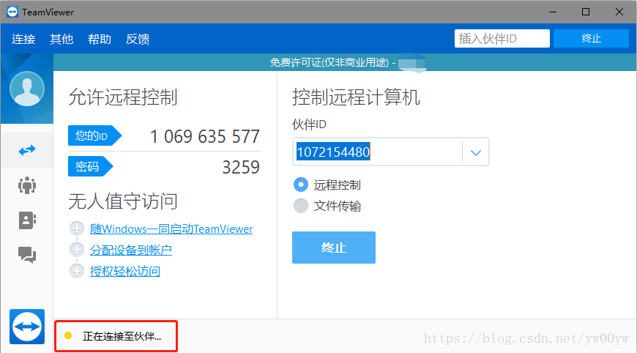Open the Computers & Contacts icon
The width and height of the screenshot is (637, 353).
[x=27, y=220]
